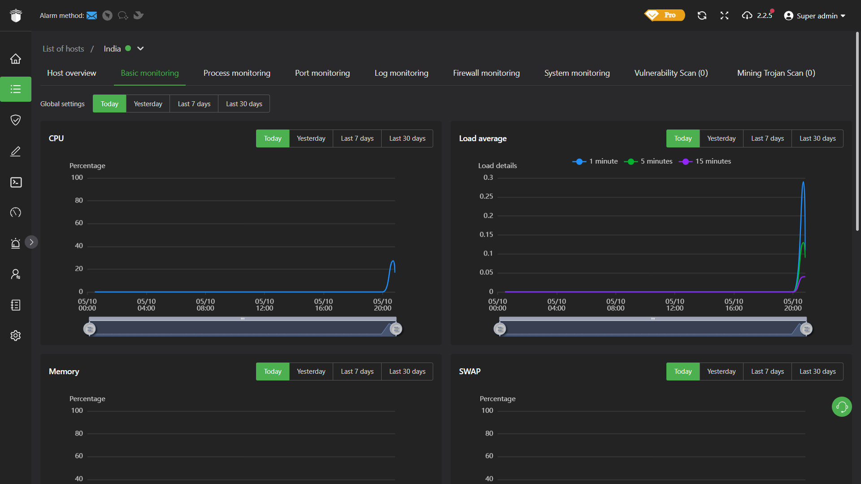Click the green support headset button
Image resolution: width=861 pixels, height=484 pixels.
tap(842, 407)
